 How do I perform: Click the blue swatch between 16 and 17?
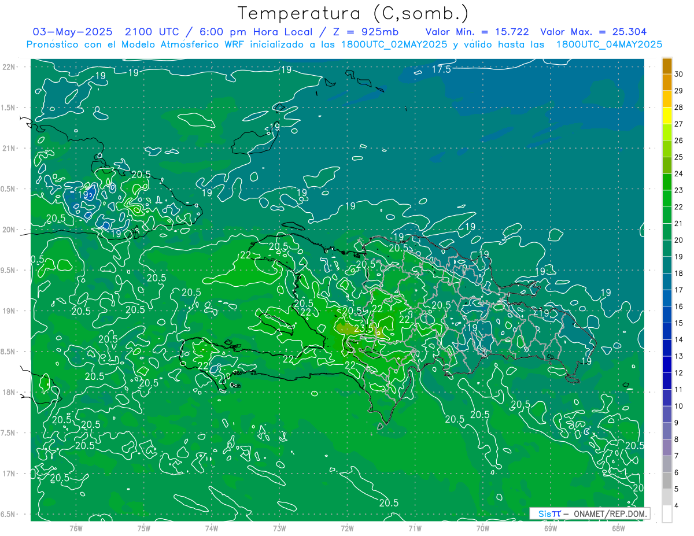point(667,298)
